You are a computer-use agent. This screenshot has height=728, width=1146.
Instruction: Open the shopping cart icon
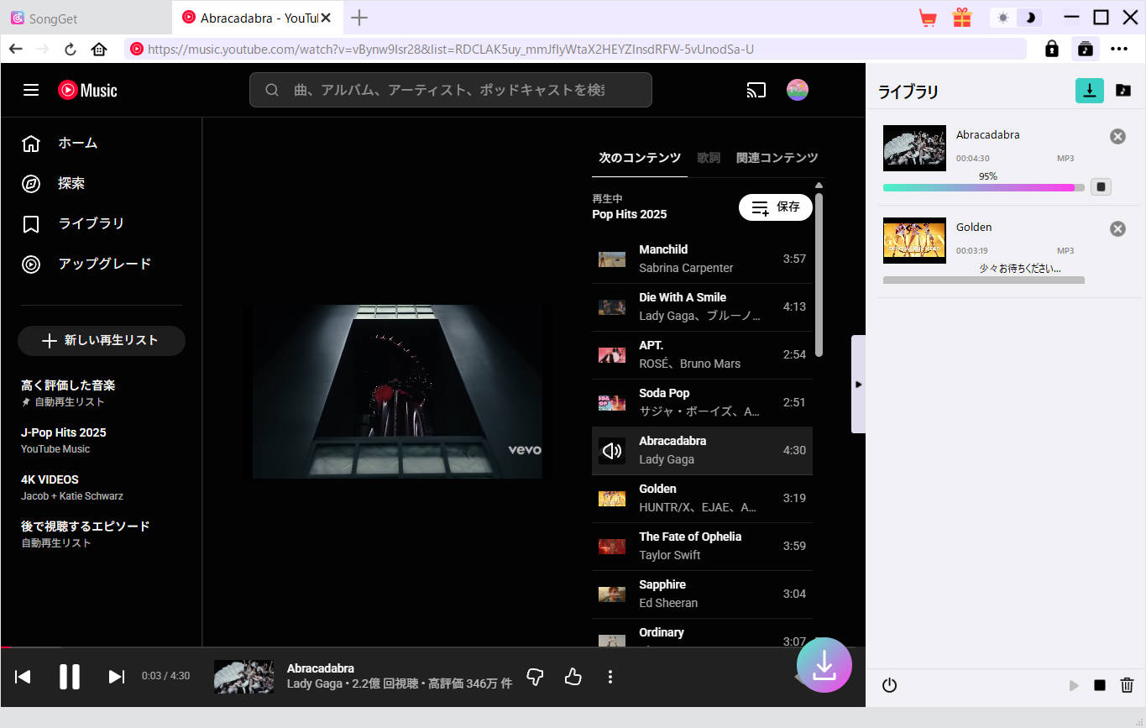pyautogui.click(x=928, y=18)
